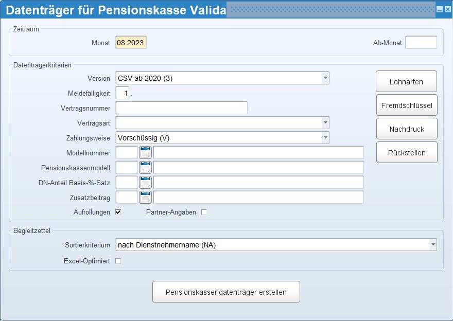The image size is (453, 321).
Task: Click the 'Aufrollungen' checkbox label
Action: [92, 212]
